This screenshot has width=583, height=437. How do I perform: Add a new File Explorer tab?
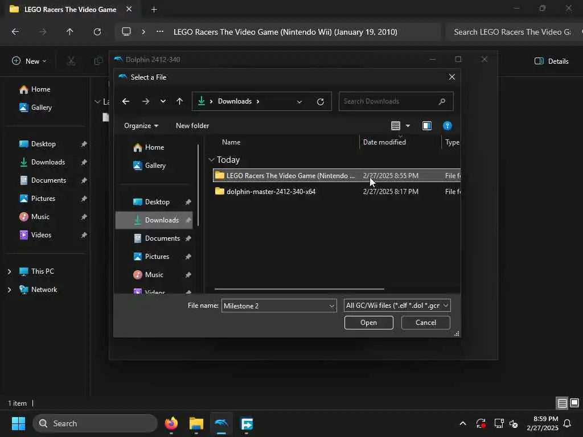(154, 10)
